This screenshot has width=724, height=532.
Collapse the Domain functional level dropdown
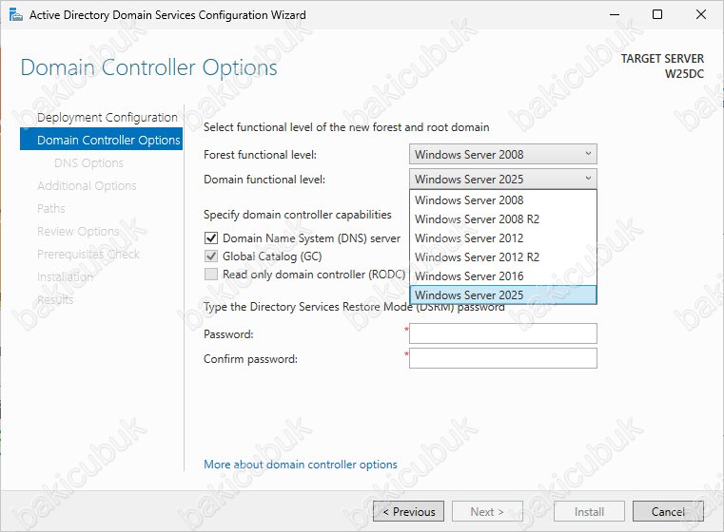click(503, 179)
